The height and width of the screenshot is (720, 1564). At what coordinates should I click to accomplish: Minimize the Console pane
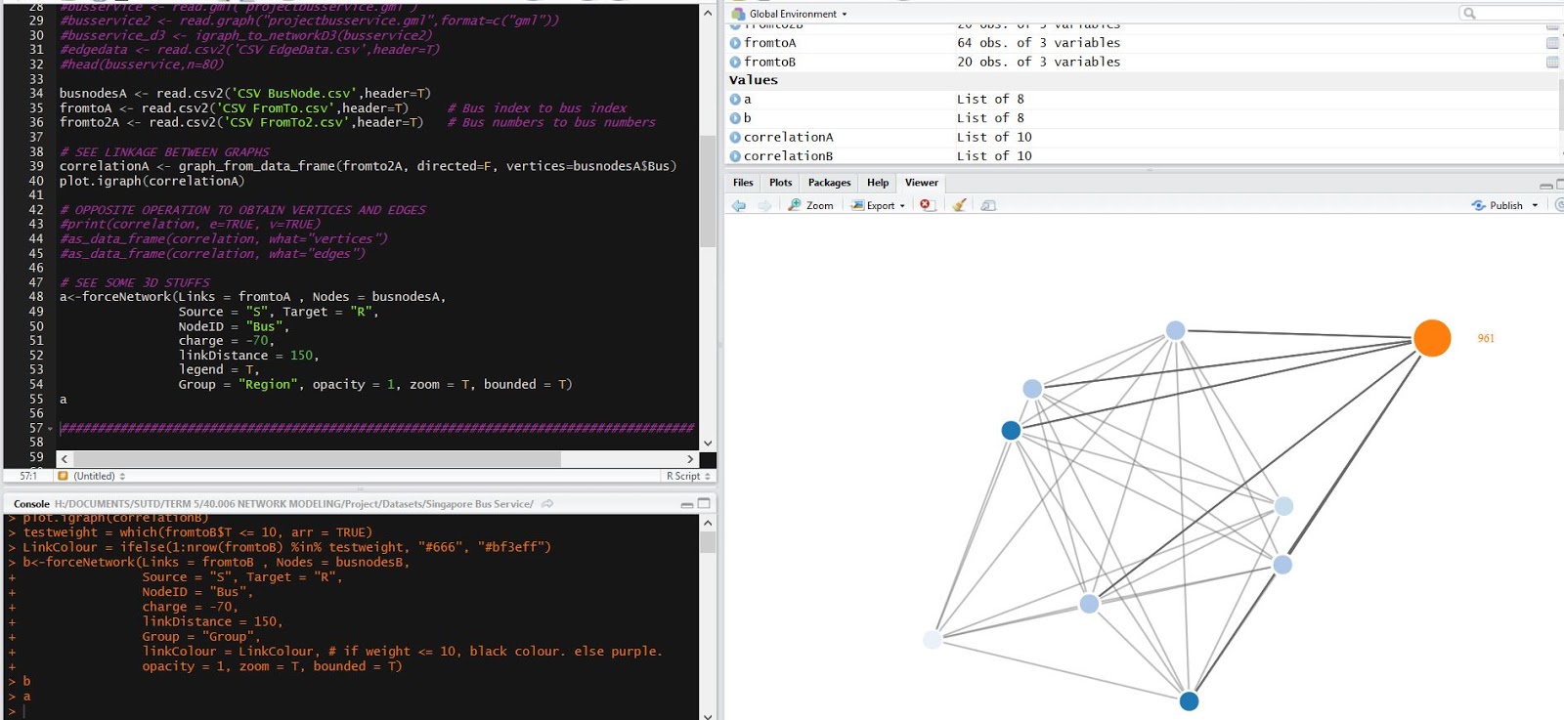pos(687,504)
